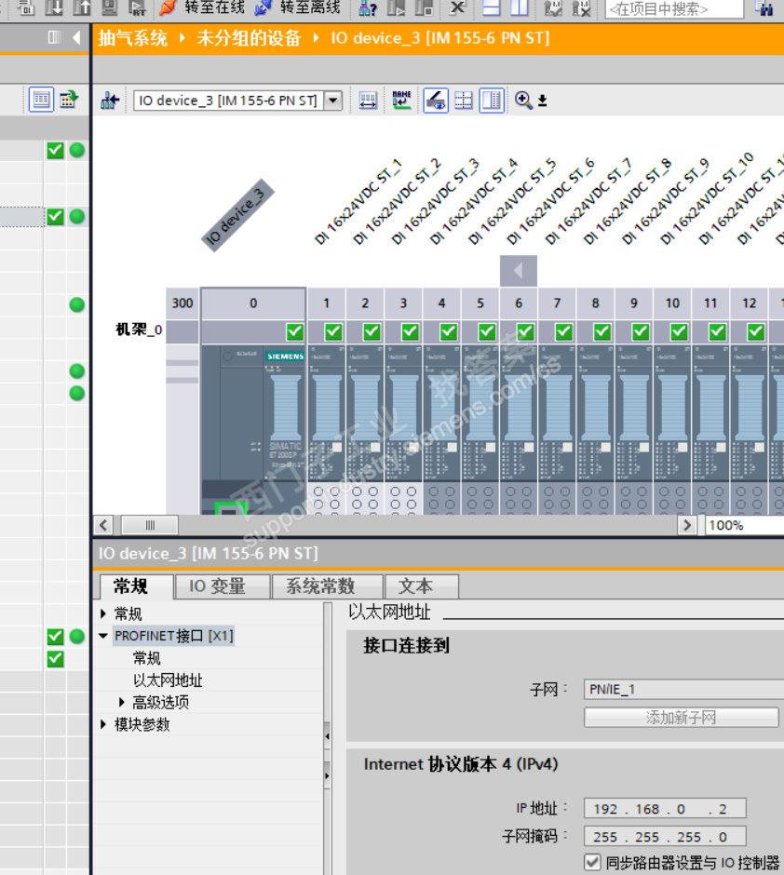Select the IO device_3 rotated label
The width and height of the screenshot is (784, 875).
[x=237, y=215]
